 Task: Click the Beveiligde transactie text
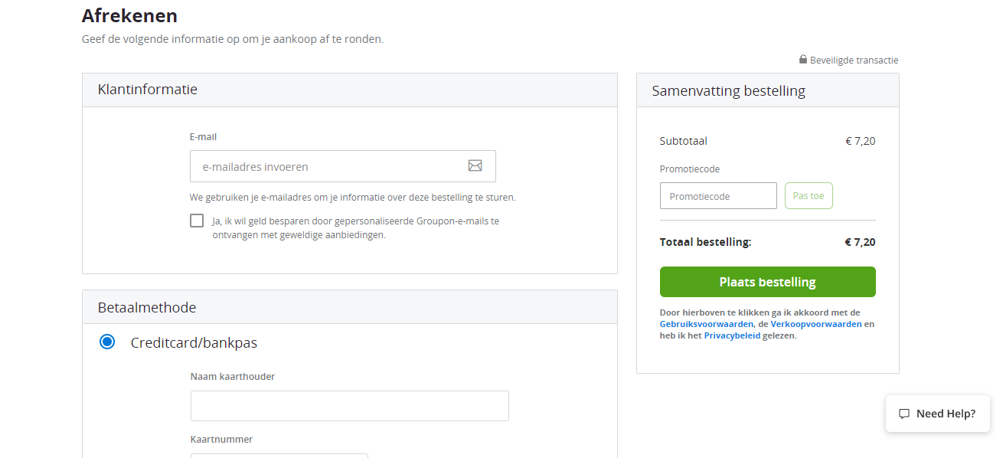click(854, 60)
